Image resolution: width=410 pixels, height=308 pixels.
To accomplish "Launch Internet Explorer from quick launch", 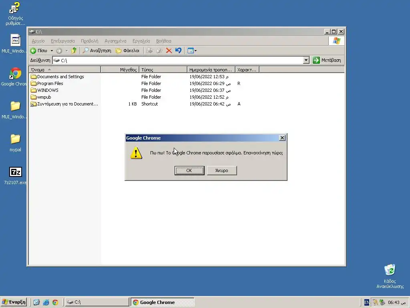I will (x=46, y=302).
